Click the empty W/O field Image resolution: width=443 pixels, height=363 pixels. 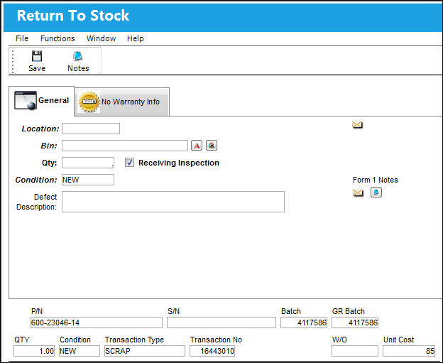point(355,351)
